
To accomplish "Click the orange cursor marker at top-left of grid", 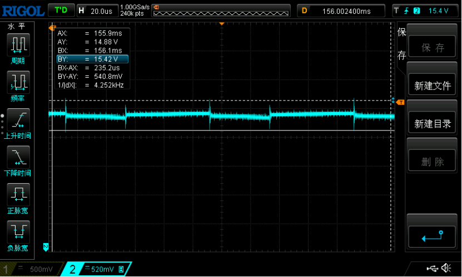I will (x=52, y=28).
